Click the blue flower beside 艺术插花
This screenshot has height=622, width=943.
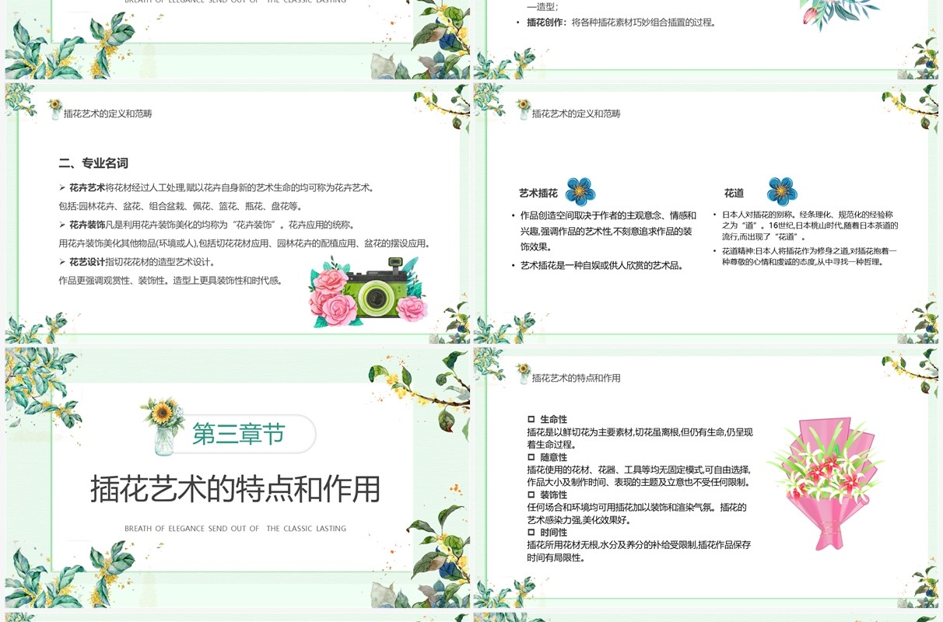tap(580, 192)
